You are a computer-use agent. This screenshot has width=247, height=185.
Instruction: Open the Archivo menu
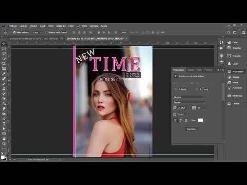click(13, 26)
